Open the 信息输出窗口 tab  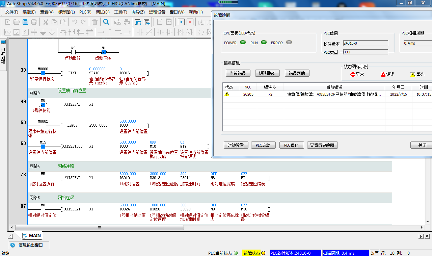click(29, 245)
